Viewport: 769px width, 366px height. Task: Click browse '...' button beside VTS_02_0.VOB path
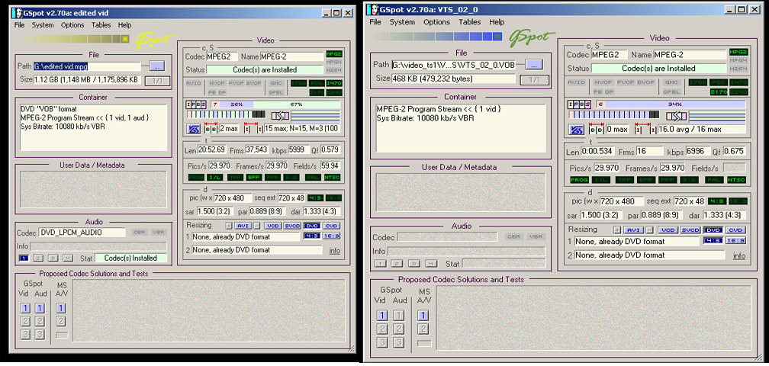[x=534, y=64]
